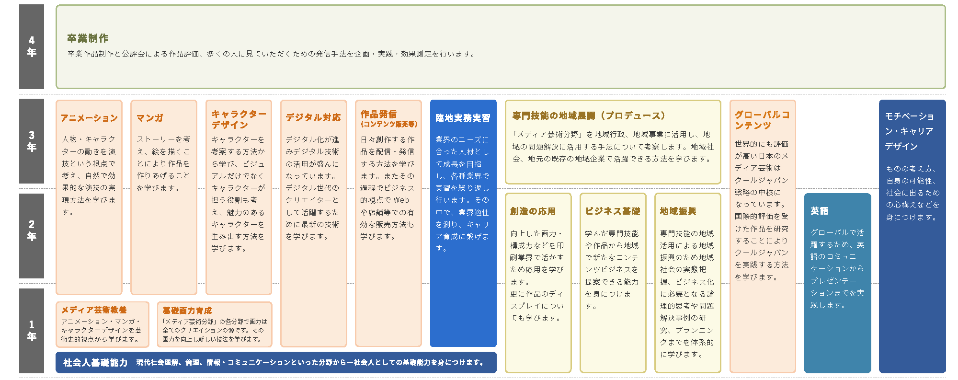Click the 4年 year label
This screenshot has height=380, width=958.
coord(32,46)
